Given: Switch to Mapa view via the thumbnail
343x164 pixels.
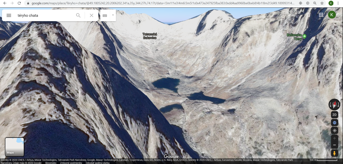Looking at the screenshot, I should (15, 147).
